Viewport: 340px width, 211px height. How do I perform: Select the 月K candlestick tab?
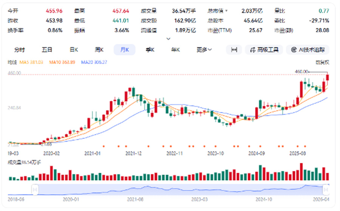click(124, 50)
